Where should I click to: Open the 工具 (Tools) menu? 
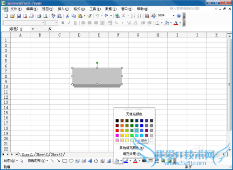click(95, 9)
